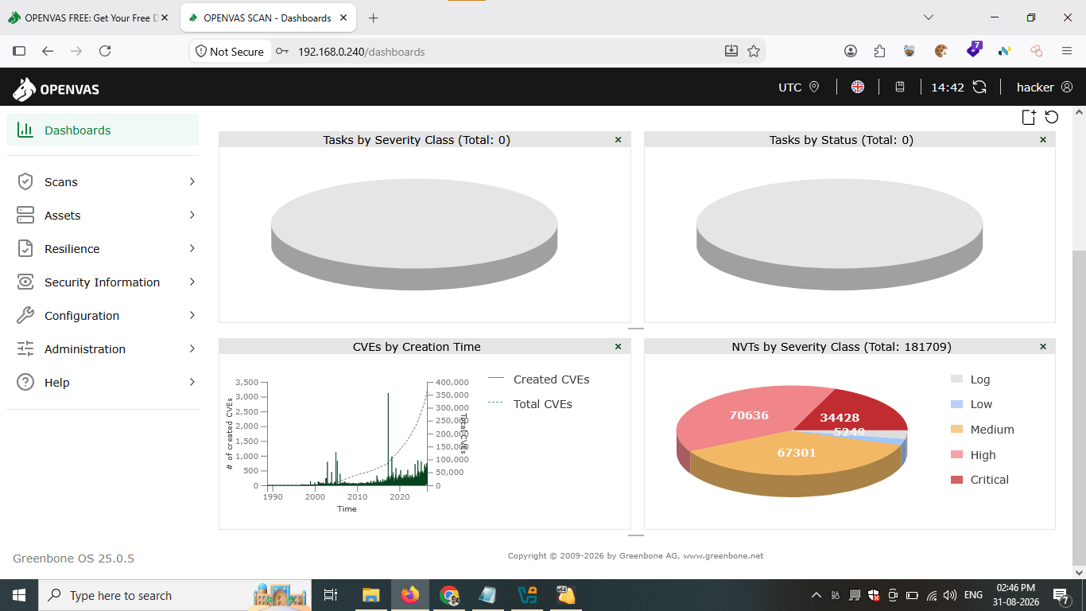Click the OPENVAS logo
This screenshot has height=611, width=1086.
coord(56,88)
